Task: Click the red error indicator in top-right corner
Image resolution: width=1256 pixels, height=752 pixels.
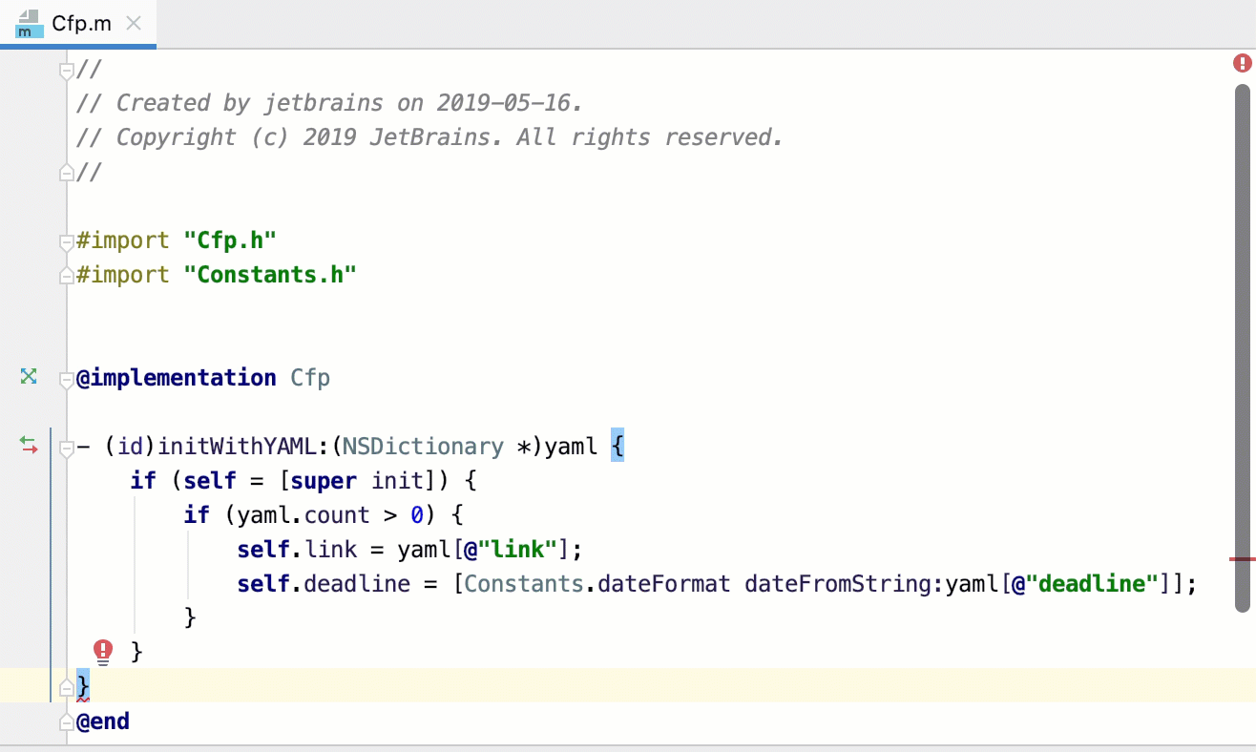Action: [1242, 63]
